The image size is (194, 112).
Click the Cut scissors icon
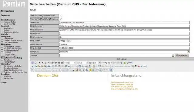[32, 66]
